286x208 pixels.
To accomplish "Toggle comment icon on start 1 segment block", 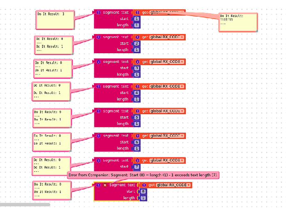I will click(98, 12).
